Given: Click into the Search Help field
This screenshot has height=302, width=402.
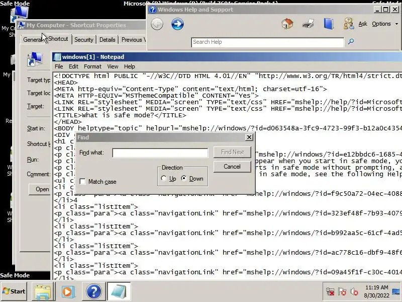Looking at the screenshot, I should pyautogui.click(x=267, y=42).
